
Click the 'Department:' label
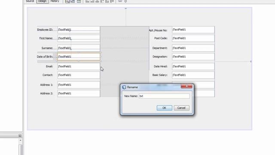tap(160, 48)
